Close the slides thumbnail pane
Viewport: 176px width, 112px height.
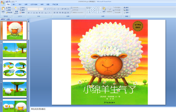[28, 19]
